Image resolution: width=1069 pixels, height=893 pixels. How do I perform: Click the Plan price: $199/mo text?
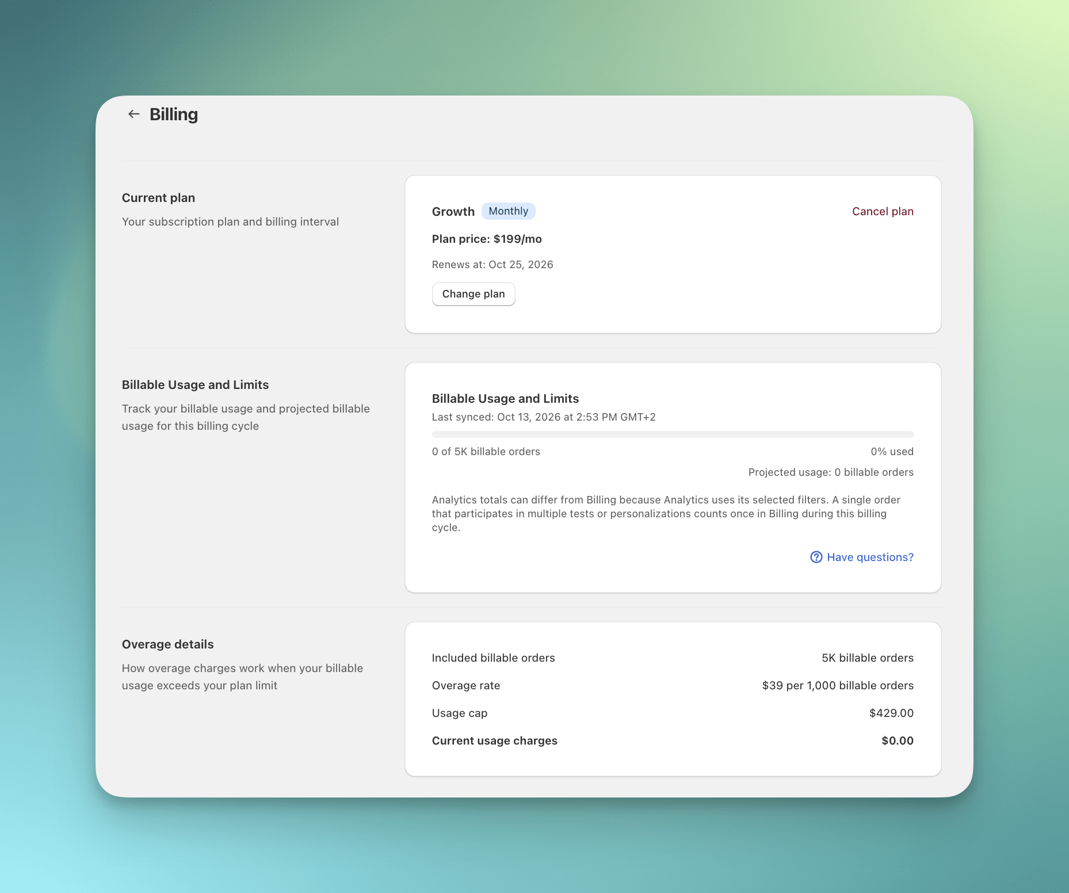(x=487, y=239)
